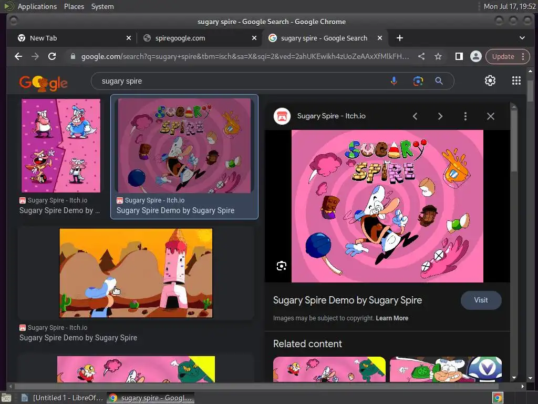Open Chrome three-dot menu next to Update
This screenshot has height=404, width=538.
tap(523, 56)
